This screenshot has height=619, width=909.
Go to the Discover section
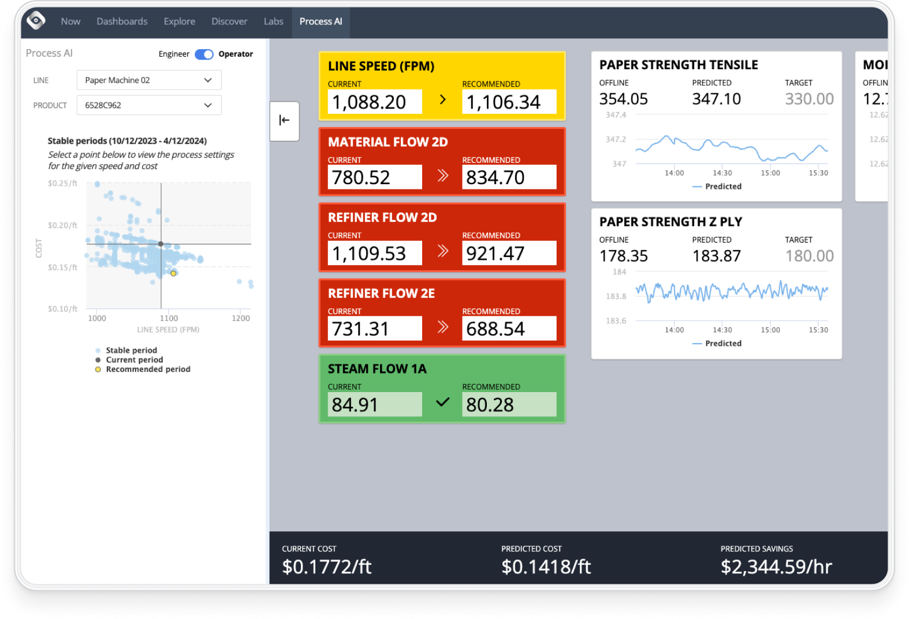[229, 21]
